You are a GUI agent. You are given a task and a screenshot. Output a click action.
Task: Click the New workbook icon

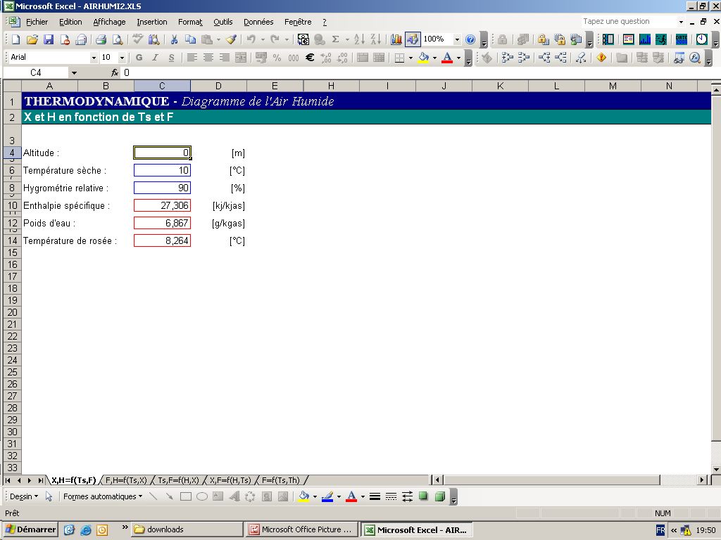15,39
